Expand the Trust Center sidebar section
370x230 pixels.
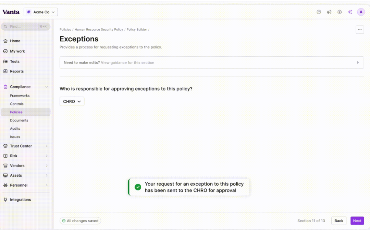click(x=47, y=146)
